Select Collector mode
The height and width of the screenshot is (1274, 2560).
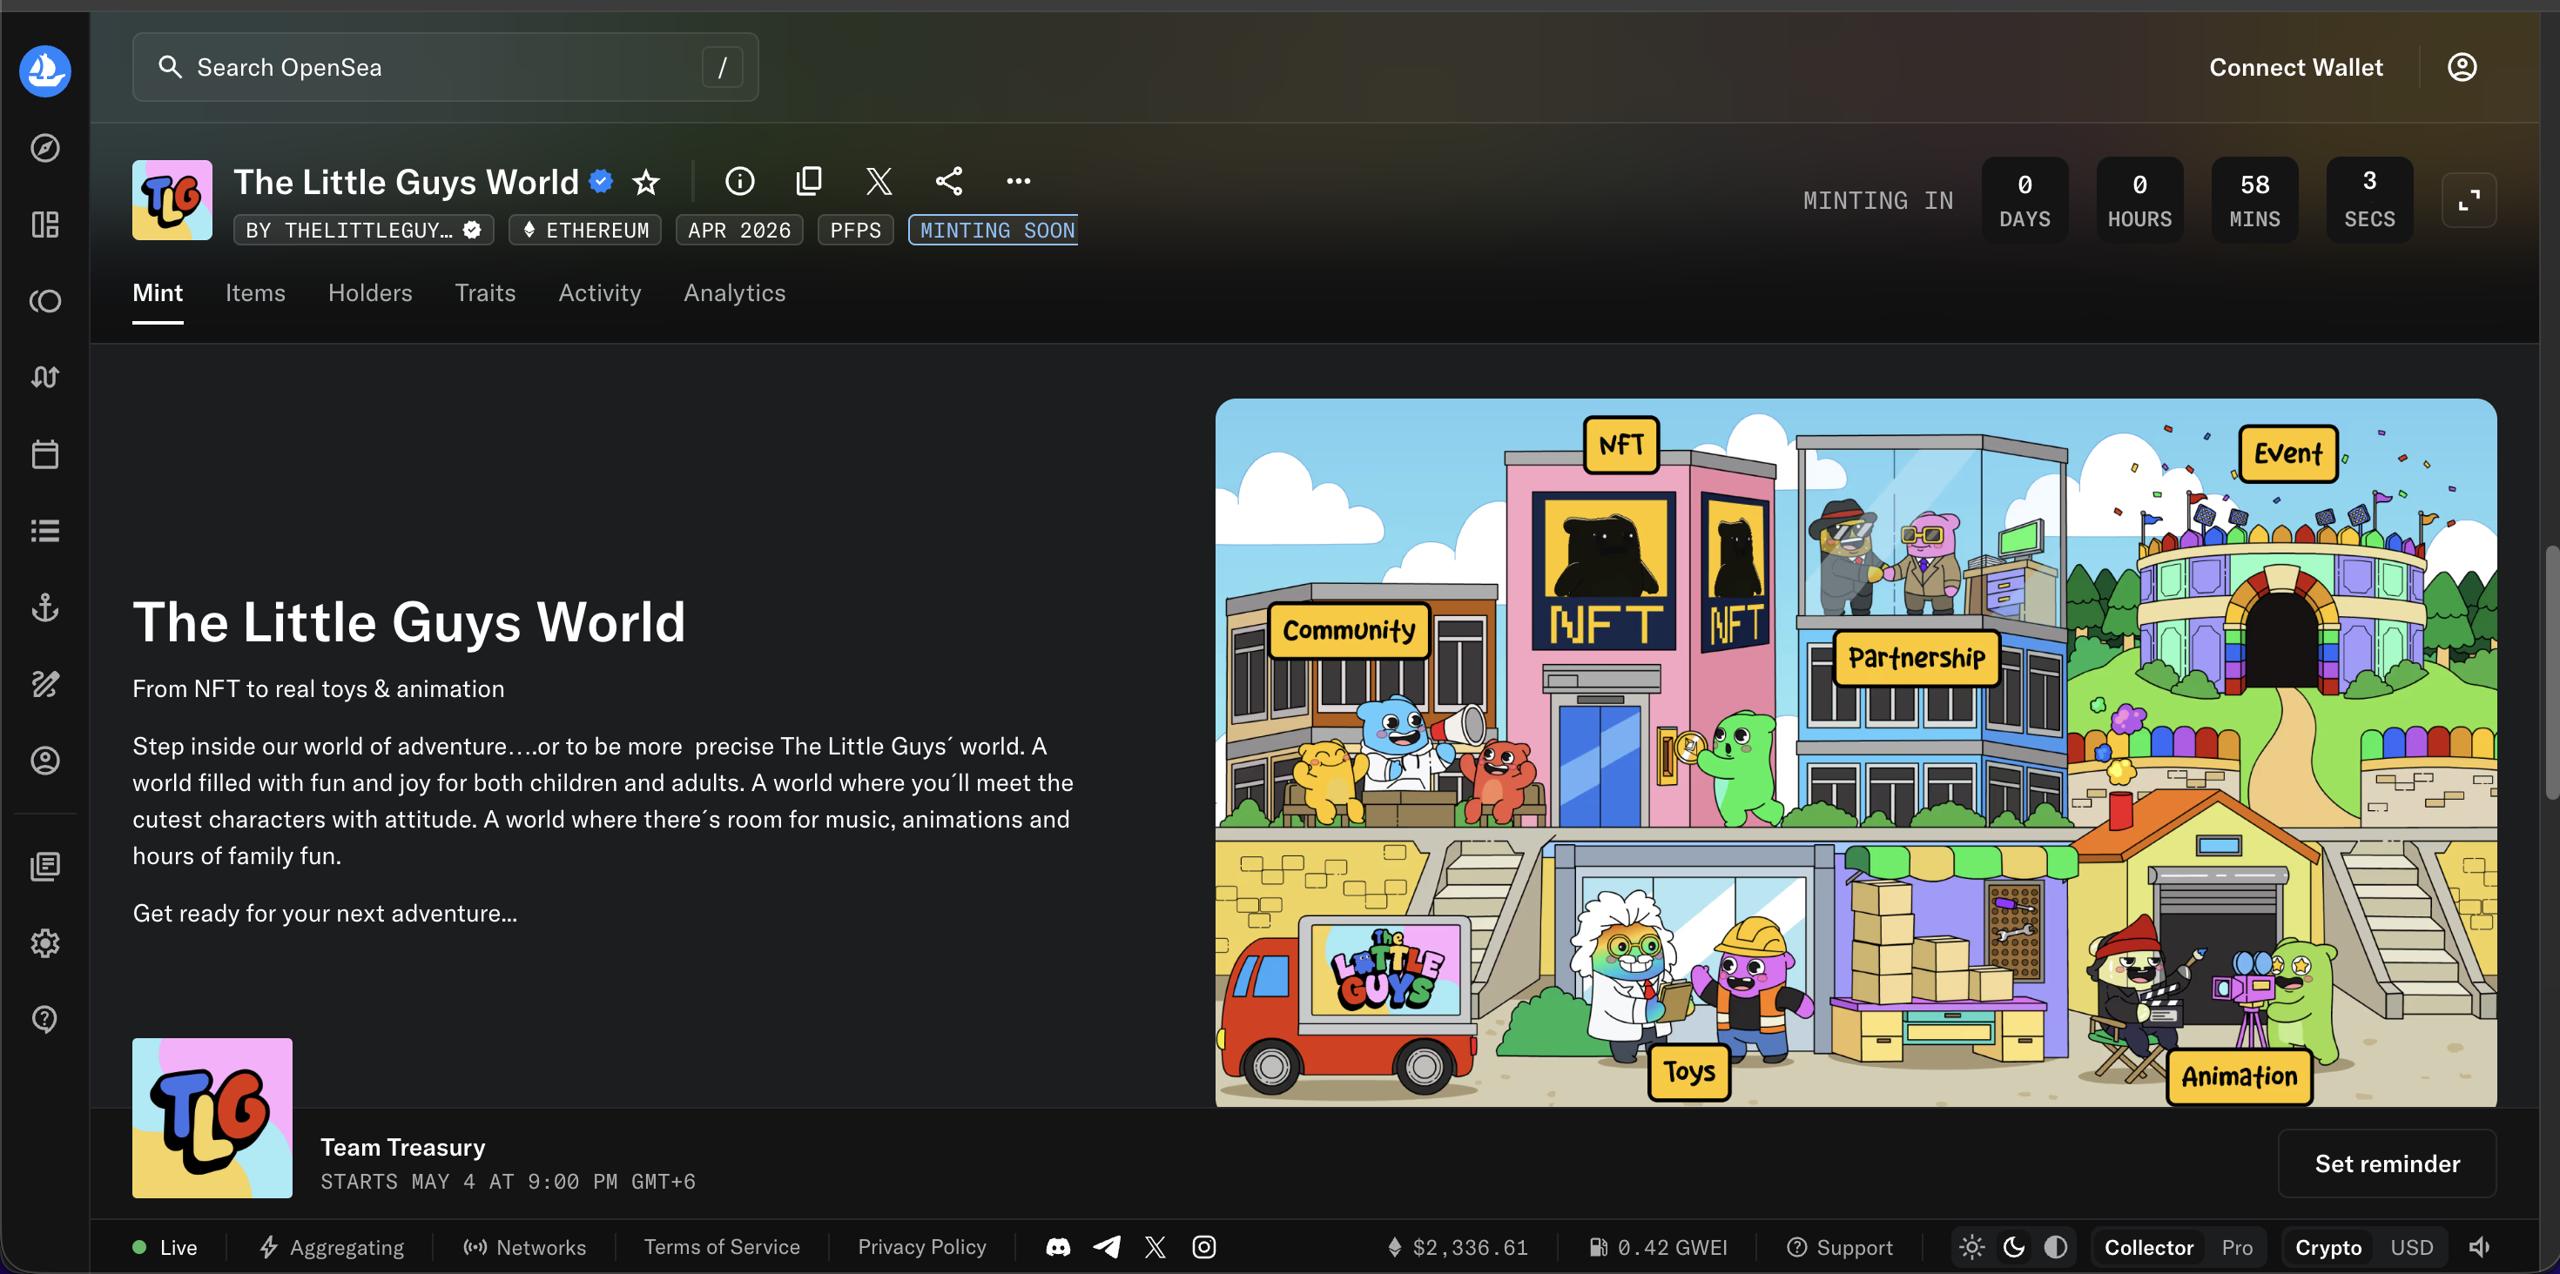pyautogui.click(x=2149, y=1247)
